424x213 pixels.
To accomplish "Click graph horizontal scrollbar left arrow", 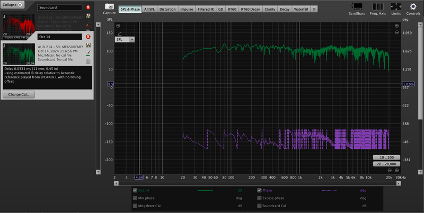I will 116,183.
